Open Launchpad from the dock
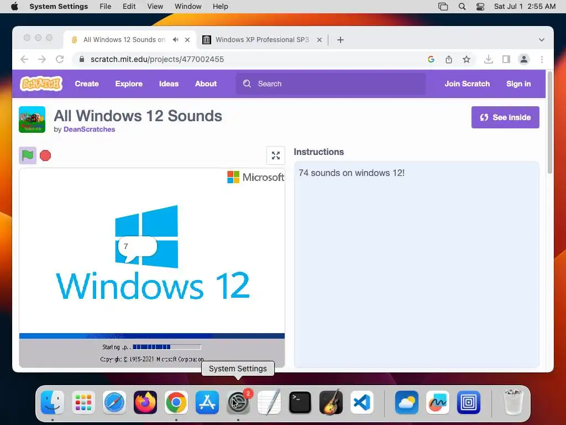Image resolution: width=566 pixels, height=425 pixels. click(x=83, y=402)
